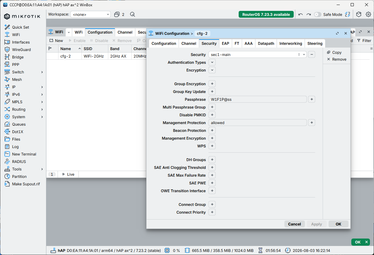Viewport: 374px width, 255px height.
Task: Open the settings gear in top toolbar
Action: [368, 14]
